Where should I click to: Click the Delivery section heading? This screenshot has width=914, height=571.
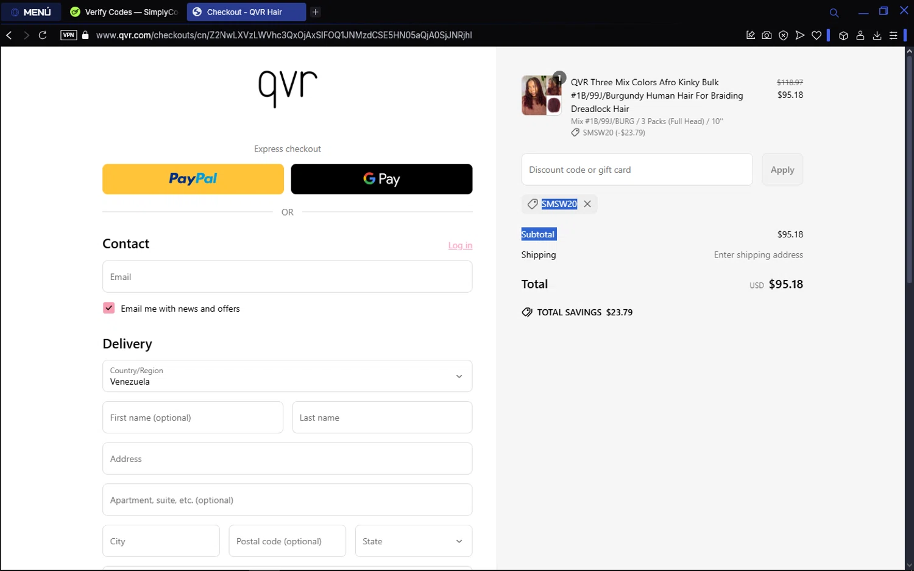tap(127, 344)
